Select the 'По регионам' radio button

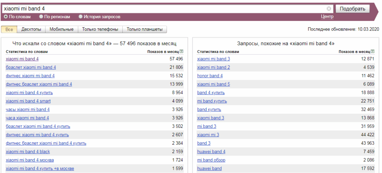pyautogui.click(x=41, y=17)
